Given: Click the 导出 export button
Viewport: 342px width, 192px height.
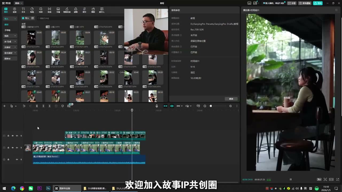Looking at the screenshot, I should coord(318,3).
